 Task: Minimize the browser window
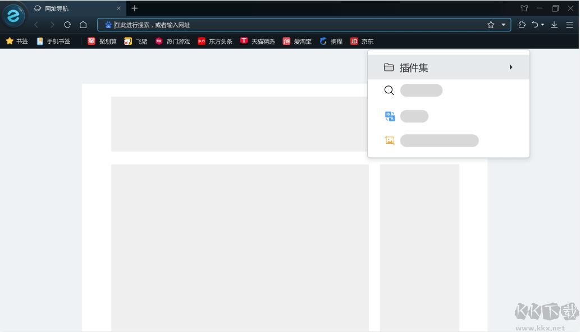coord(540,8)
